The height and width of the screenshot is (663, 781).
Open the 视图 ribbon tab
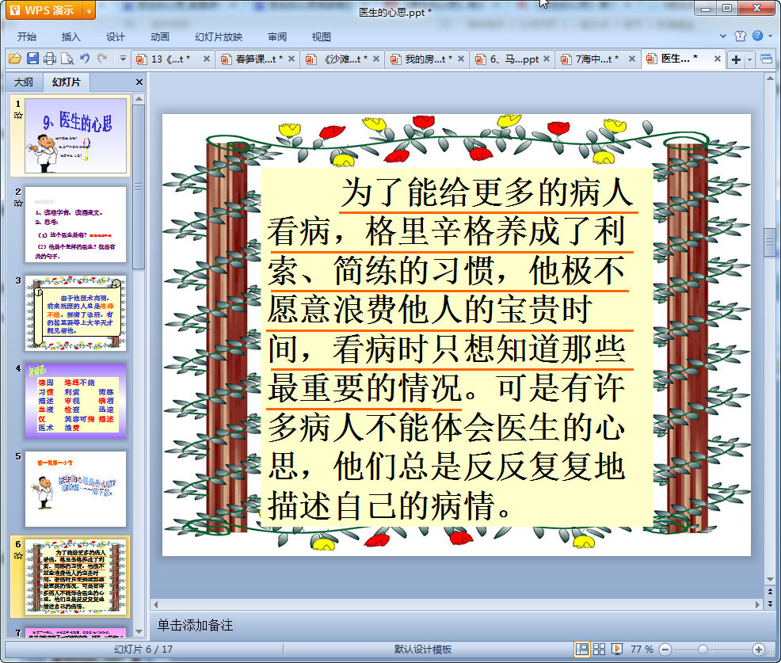click(x=322, y=37)
